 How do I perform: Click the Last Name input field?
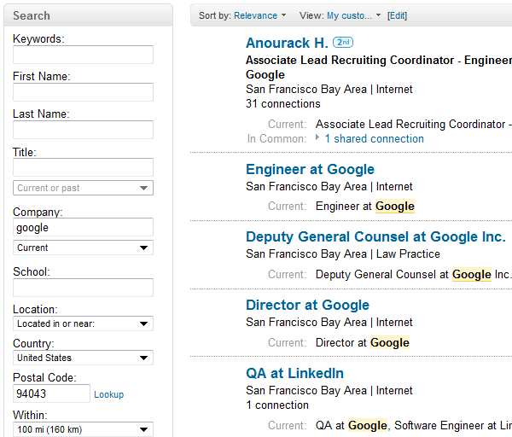83,130
